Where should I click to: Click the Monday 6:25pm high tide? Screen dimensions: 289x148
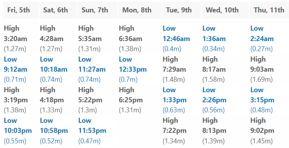131,100
